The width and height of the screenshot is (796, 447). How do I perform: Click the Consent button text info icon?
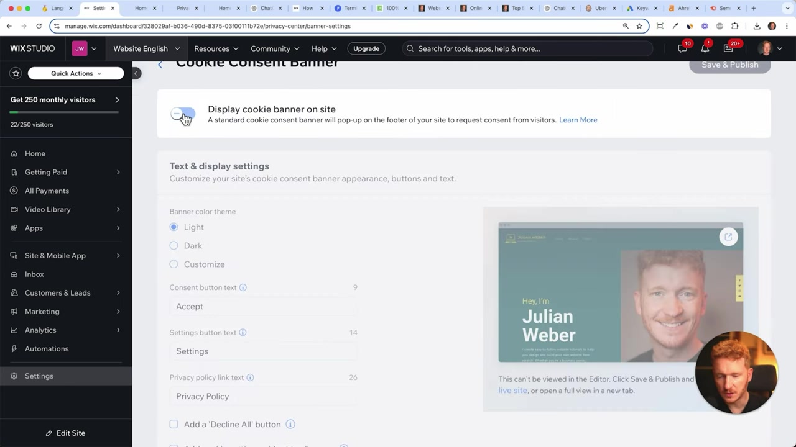click(x=243, y=287)
